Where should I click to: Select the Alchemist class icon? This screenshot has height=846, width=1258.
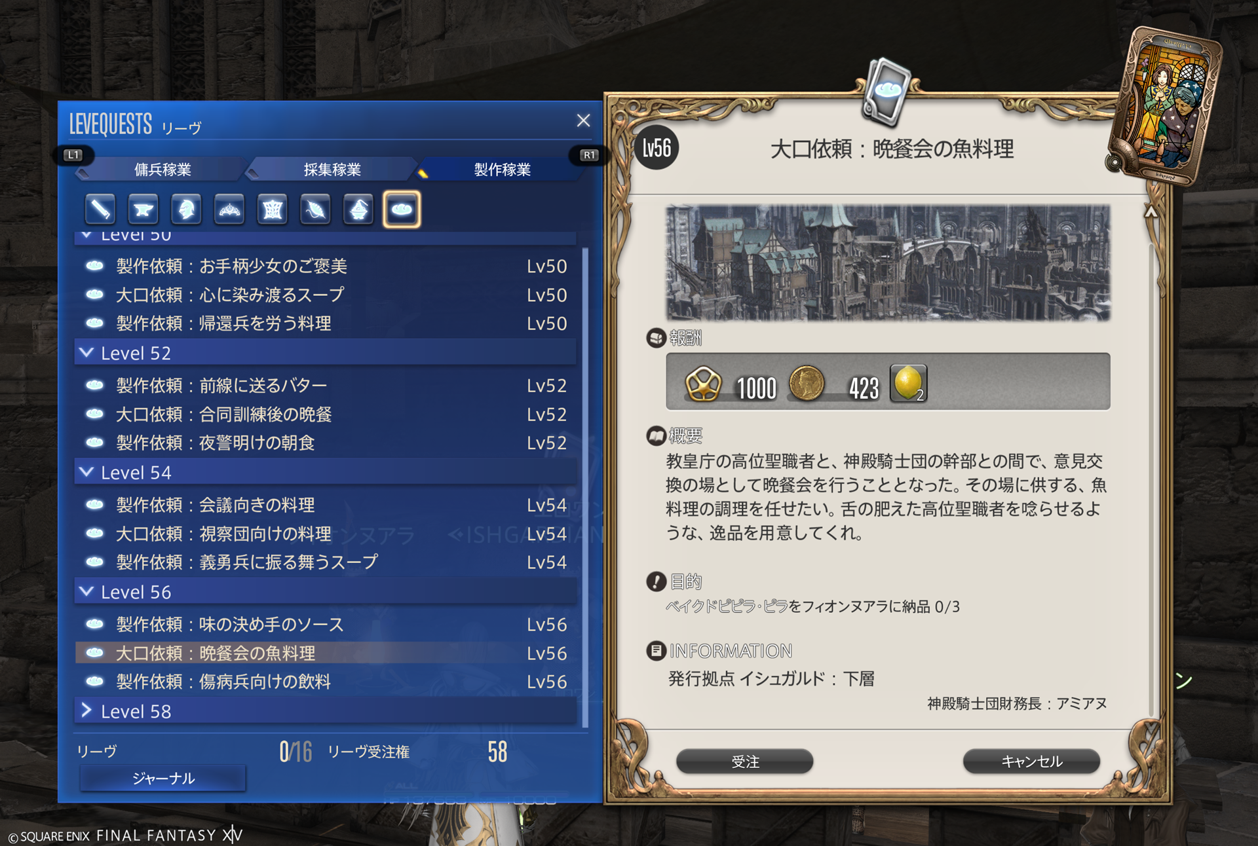358,210
